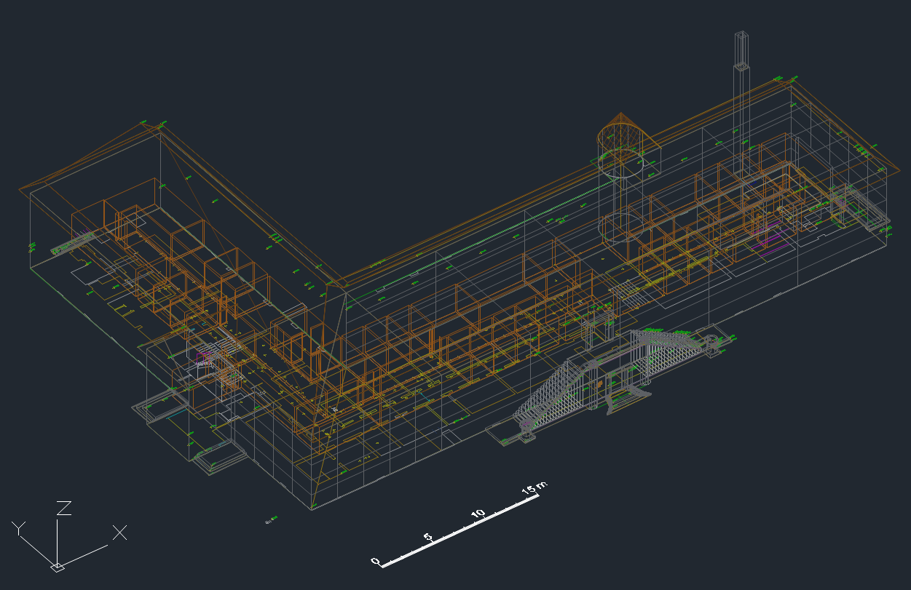The width and height of the screenshot is (911, 590).
Task: Click the X axis label of UCS icon
Action: point(119,533)
